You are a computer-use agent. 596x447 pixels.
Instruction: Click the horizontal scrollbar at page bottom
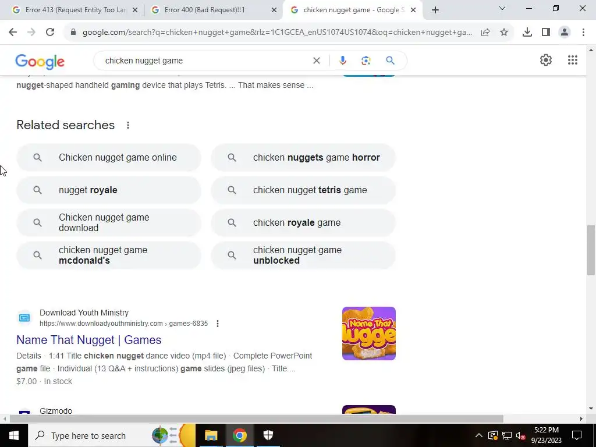click(x=257, y=419)
